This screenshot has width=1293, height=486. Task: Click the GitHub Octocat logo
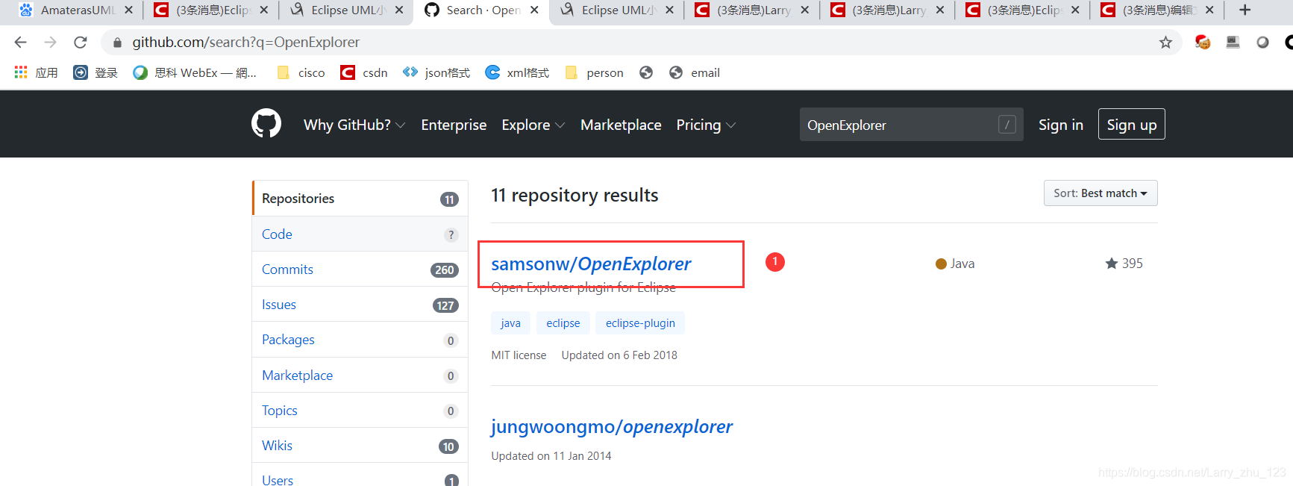click(x=266, y=124)
